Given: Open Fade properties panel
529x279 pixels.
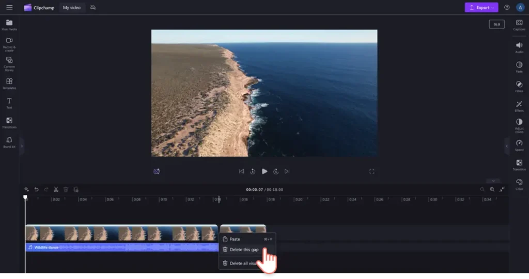Looking at the screenshot, I should pos(519,67).
